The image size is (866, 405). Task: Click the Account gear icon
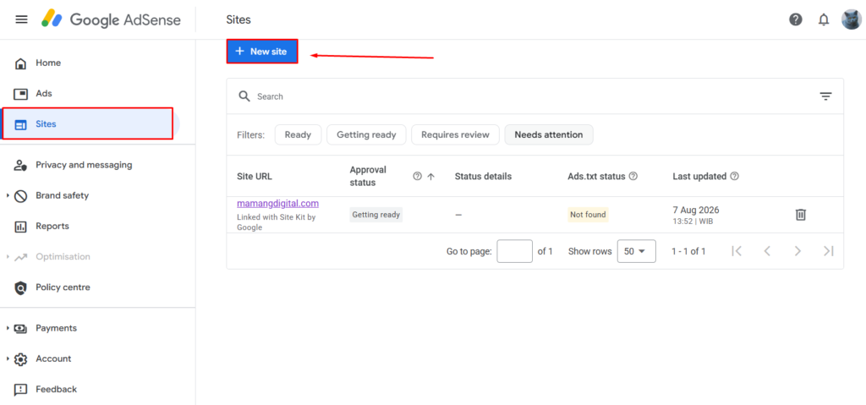coord(20,359)
